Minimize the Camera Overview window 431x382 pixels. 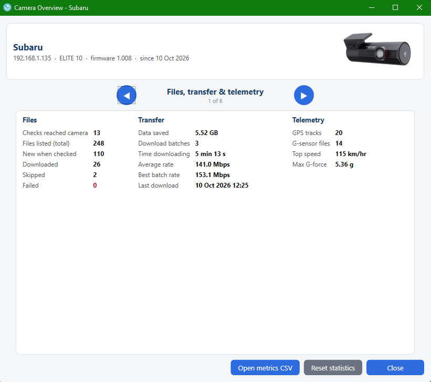tap(372, 7)
